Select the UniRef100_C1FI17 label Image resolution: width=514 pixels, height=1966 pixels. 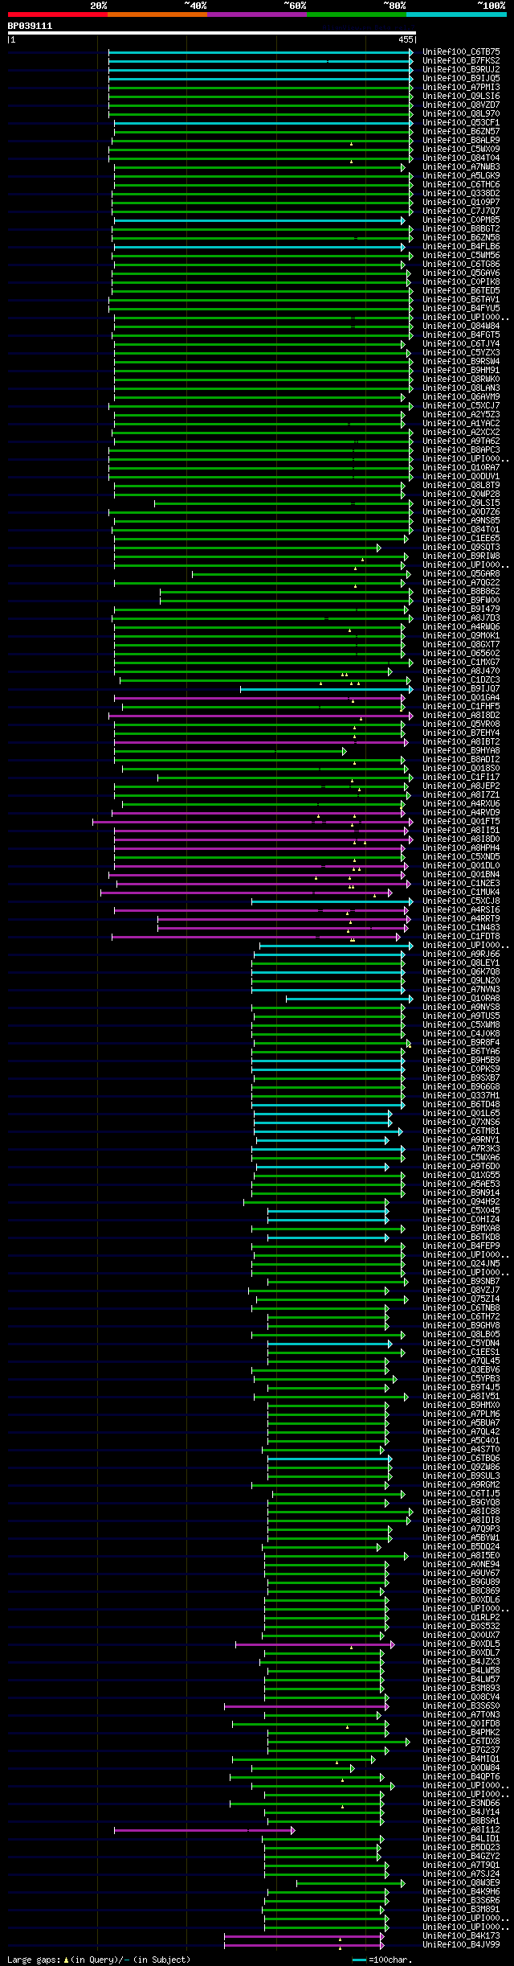(x=461, y=778)
